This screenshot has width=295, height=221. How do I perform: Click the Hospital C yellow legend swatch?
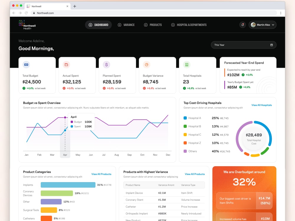tap(185, 135)
